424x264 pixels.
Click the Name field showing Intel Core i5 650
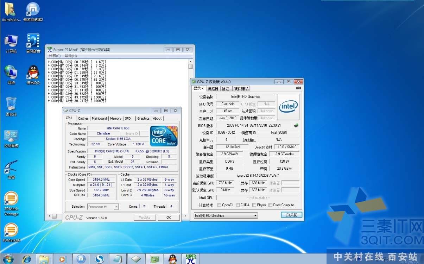point(118,128)
